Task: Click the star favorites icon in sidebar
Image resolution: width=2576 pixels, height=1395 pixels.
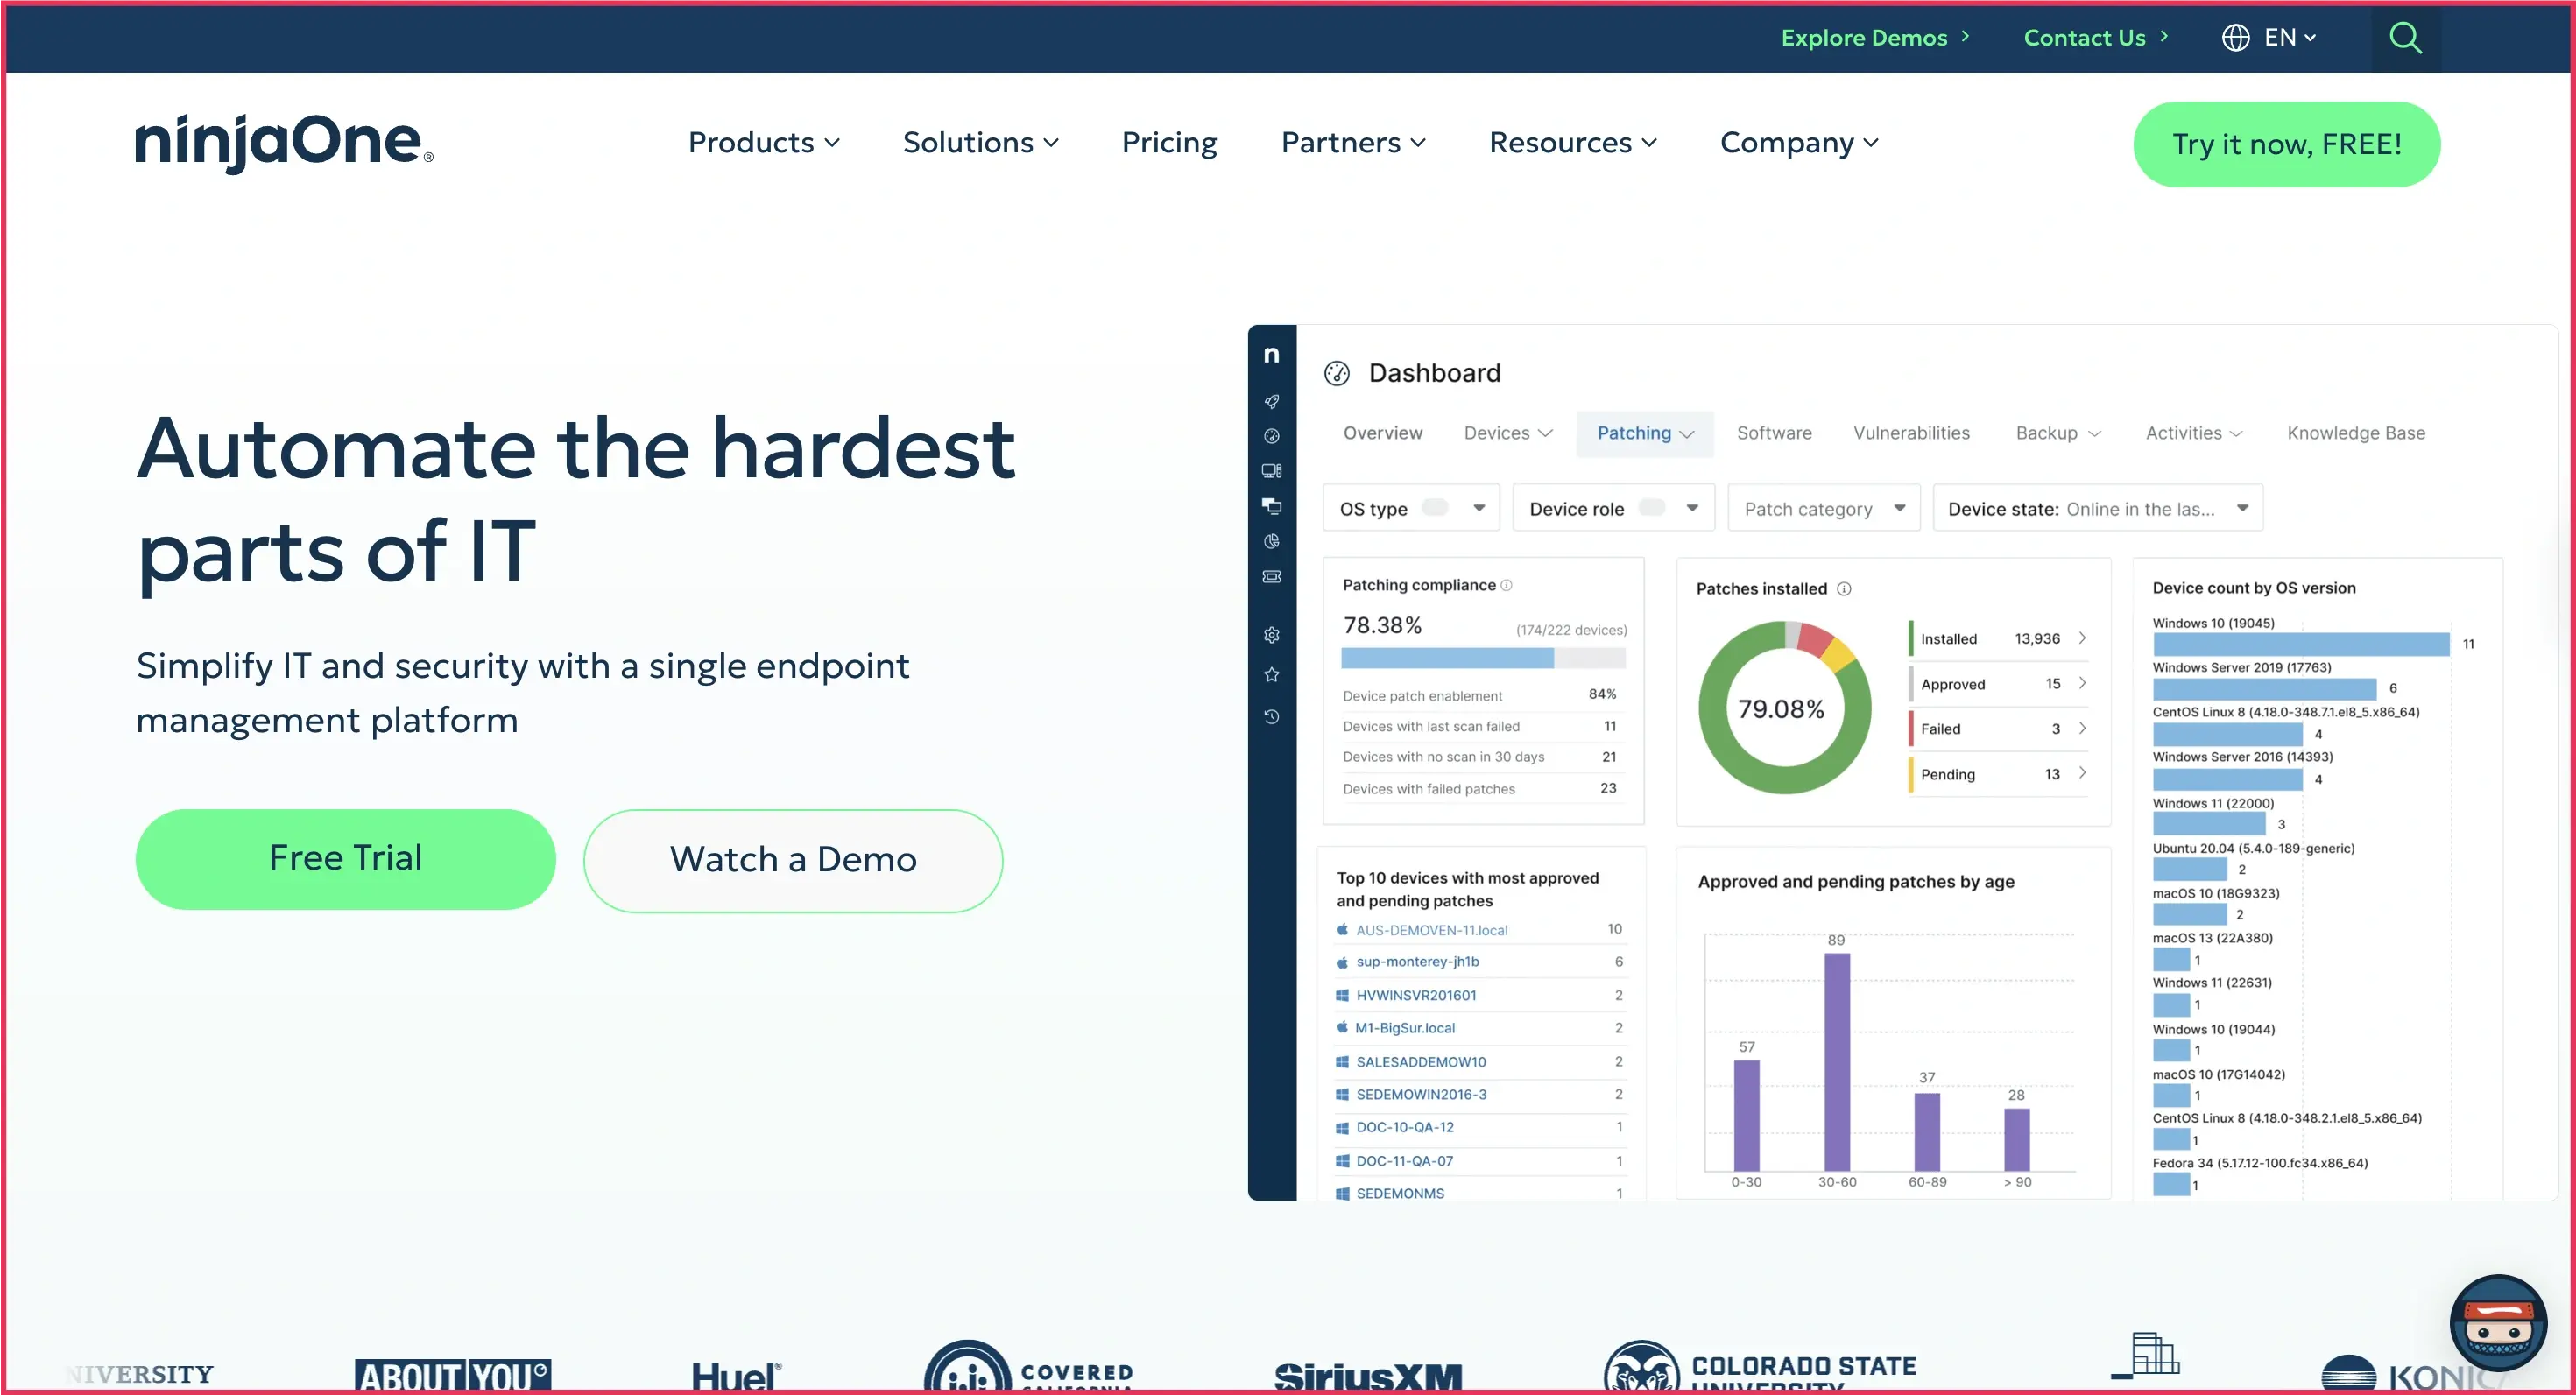Action: (1271, 675)
